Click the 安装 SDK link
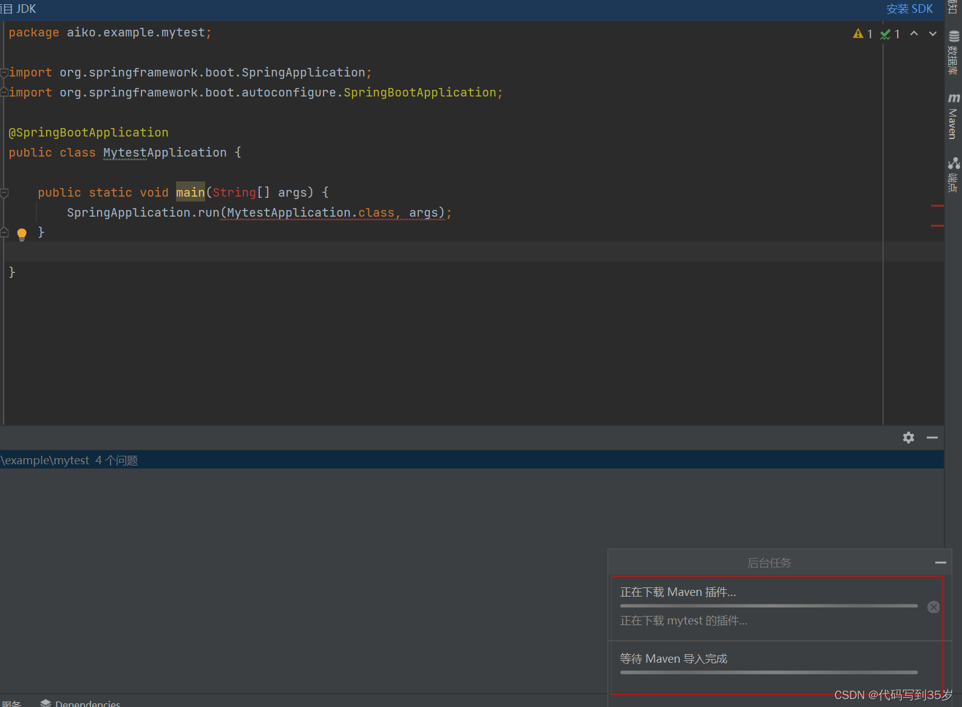 909,8
